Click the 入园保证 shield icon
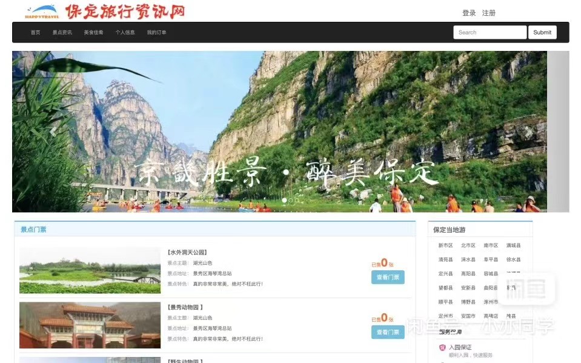The image size is (581, 363). [x=442, y=347]
